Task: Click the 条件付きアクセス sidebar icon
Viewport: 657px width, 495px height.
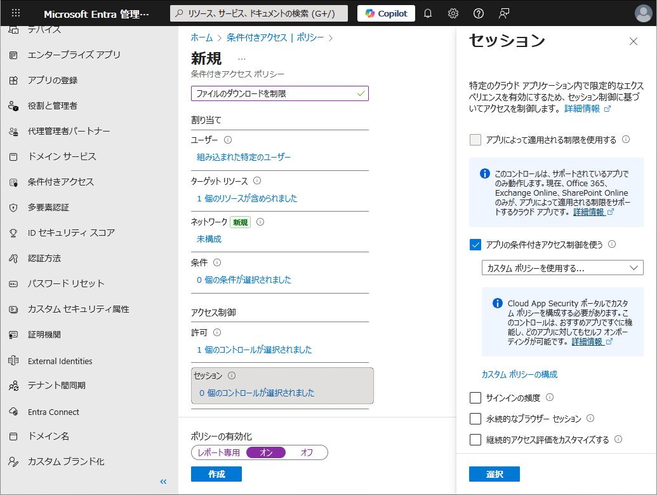Action: tap(13, 182)
